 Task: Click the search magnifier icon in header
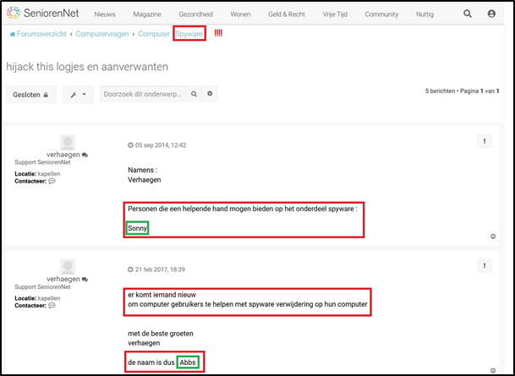pos(468,14)
